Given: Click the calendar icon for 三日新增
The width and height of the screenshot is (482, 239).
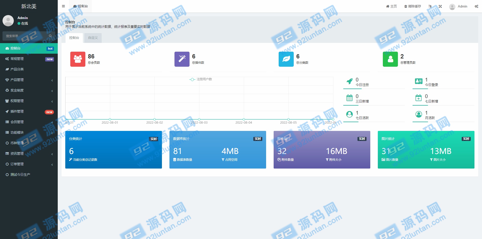Looking at the screenshot, I should click(349, 98).
